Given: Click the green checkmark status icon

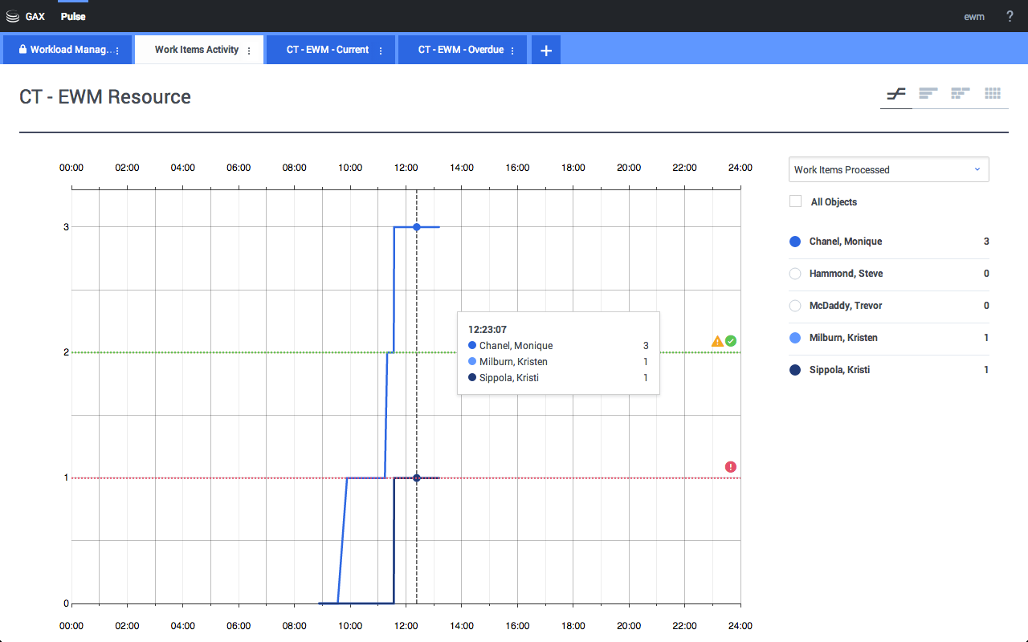Looking at the screenshot, I should pyautogui.click(x=731, y=341).
